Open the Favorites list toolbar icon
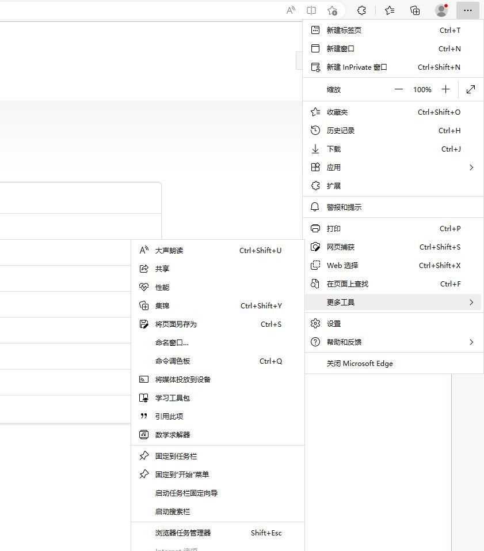 (x=390, y=10)
